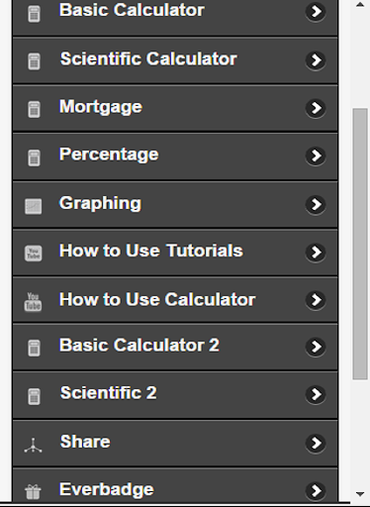Open Percentage via its chevron arrow
Image resolution: width=370 pixels, height=507 pixels.
(x=316, y=155)
